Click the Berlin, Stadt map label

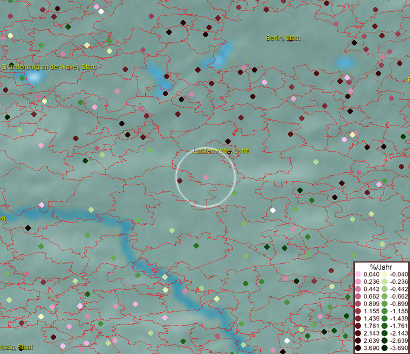[283, 38]
